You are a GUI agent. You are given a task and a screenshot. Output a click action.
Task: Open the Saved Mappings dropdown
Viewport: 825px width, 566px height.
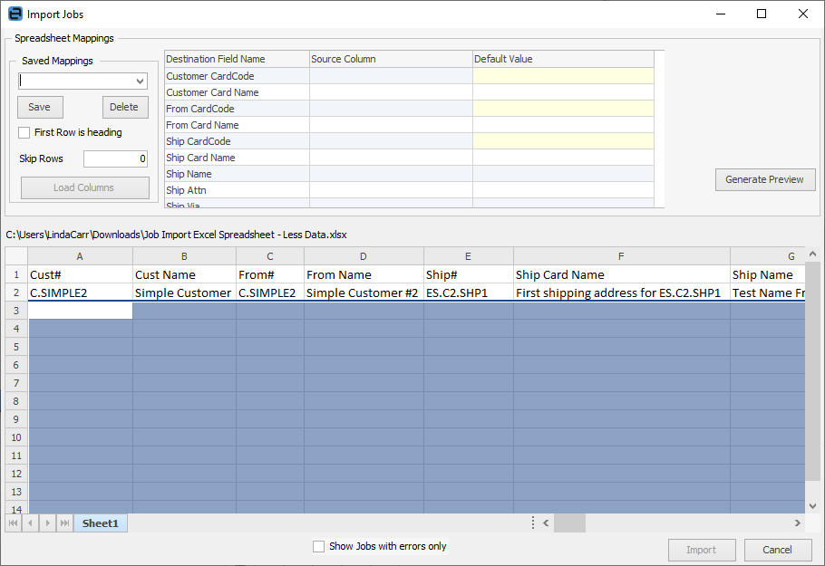pyautogui.click(x=140, y=82)
